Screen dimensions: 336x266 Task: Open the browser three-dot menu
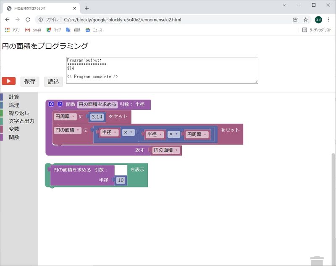pos(329,20)
